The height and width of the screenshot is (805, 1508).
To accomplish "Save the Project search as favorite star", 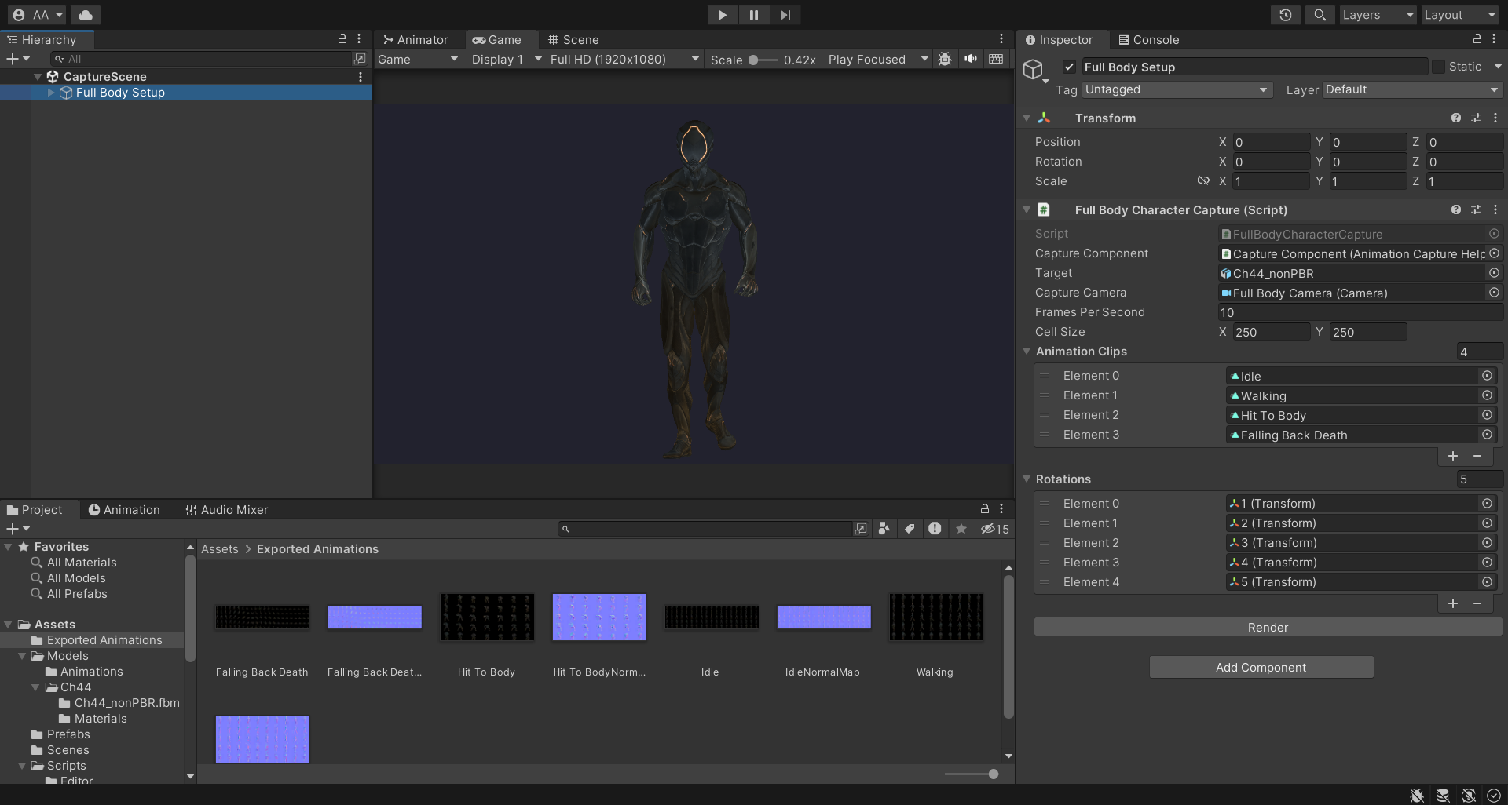I will (961, 529).
